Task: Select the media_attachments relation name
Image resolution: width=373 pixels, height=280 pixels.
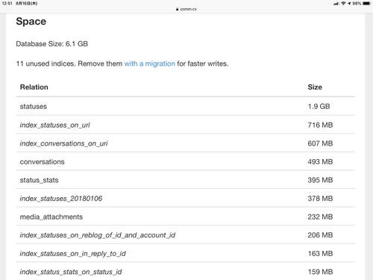Action: pyautogui.click(x=51, y=217)
